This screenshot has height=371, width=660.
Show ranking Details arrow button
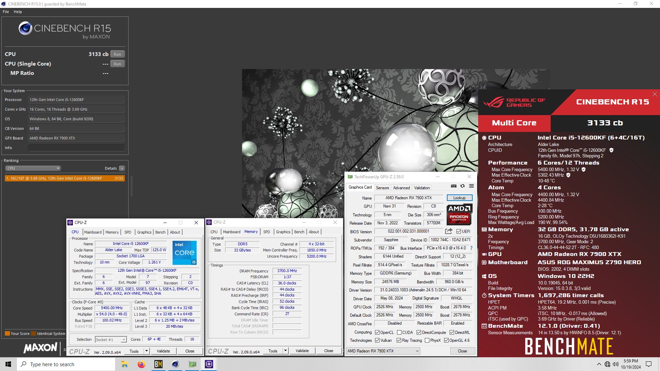[122, 168]
